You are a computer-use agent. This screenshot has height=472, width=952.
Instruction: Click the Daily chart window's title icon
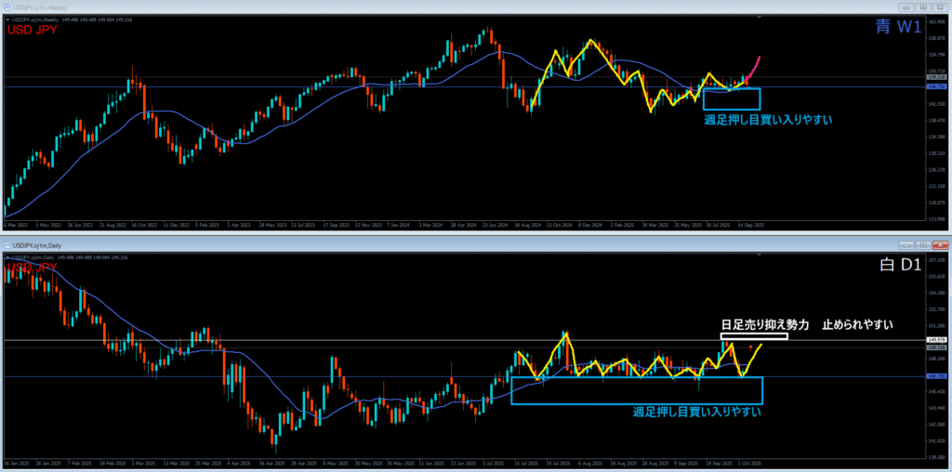pos(7,245)
